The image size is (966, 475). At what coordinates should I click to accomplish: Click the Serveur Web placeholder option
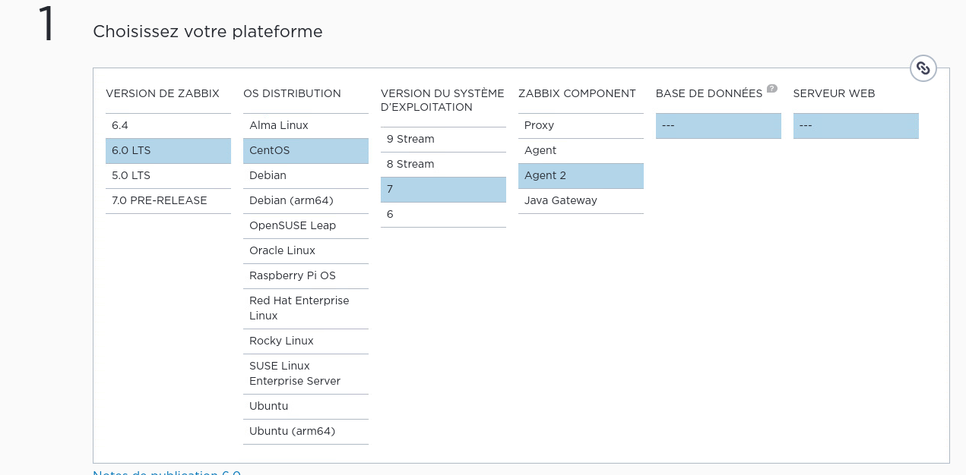(x=855, y=125)
